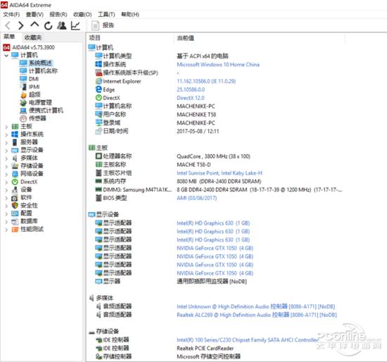The width and height of the screenshot is (387, 362).
Task: Expand the 多媒体 tree node
Action: click(x=6, y=158)
